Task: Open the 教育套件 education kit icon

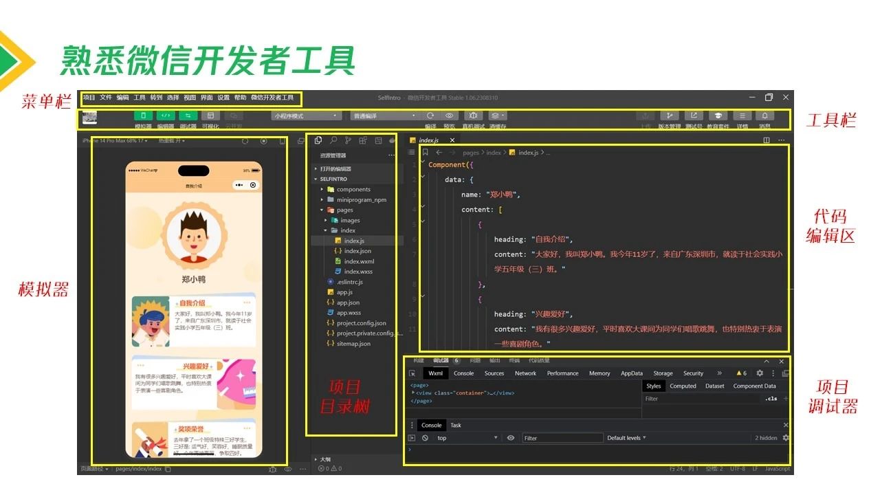Action: [718, 115]
